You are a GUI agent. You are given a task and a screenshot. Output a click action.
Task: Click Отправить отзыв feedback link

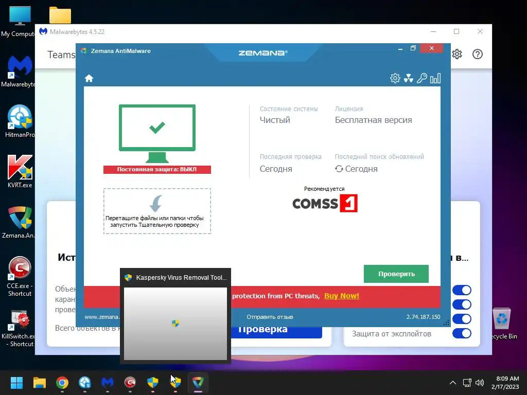click(x=270, y=317)
